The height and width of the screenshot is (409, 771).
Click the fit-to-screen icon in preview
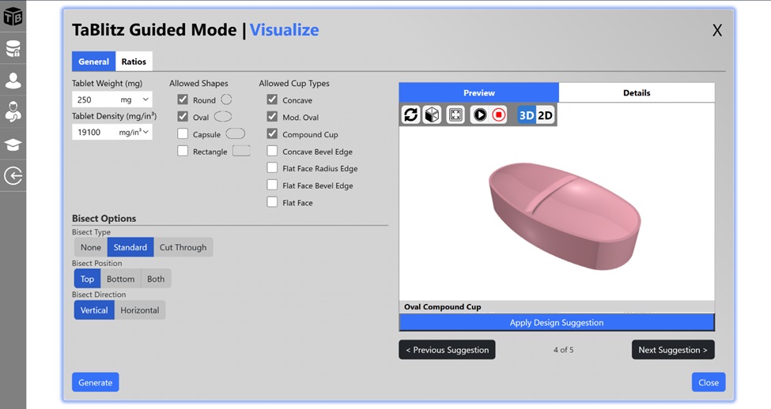click(x=455, y=115)
